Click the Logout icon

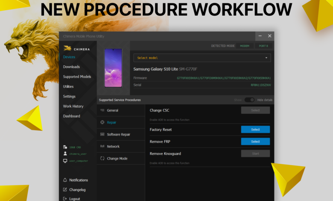(65, 198)
